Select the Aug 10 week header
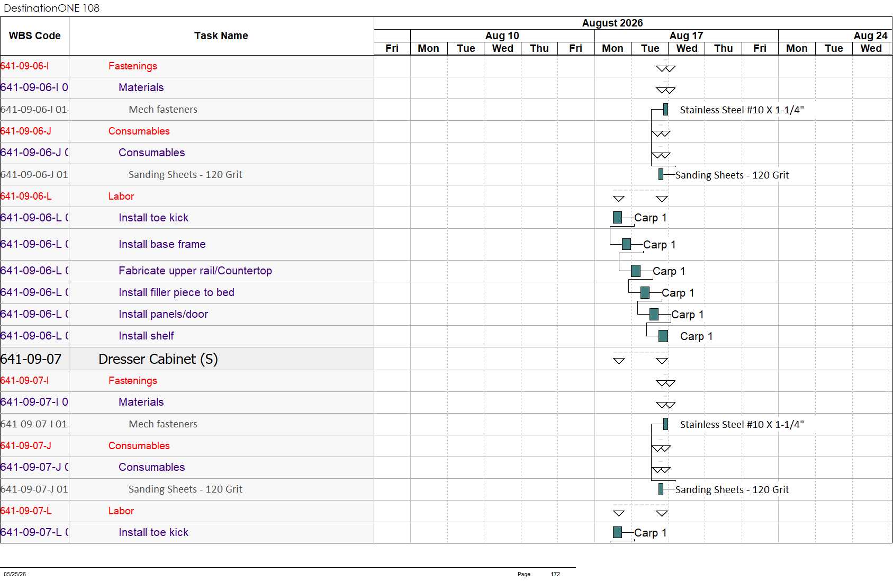 point(502,35)
